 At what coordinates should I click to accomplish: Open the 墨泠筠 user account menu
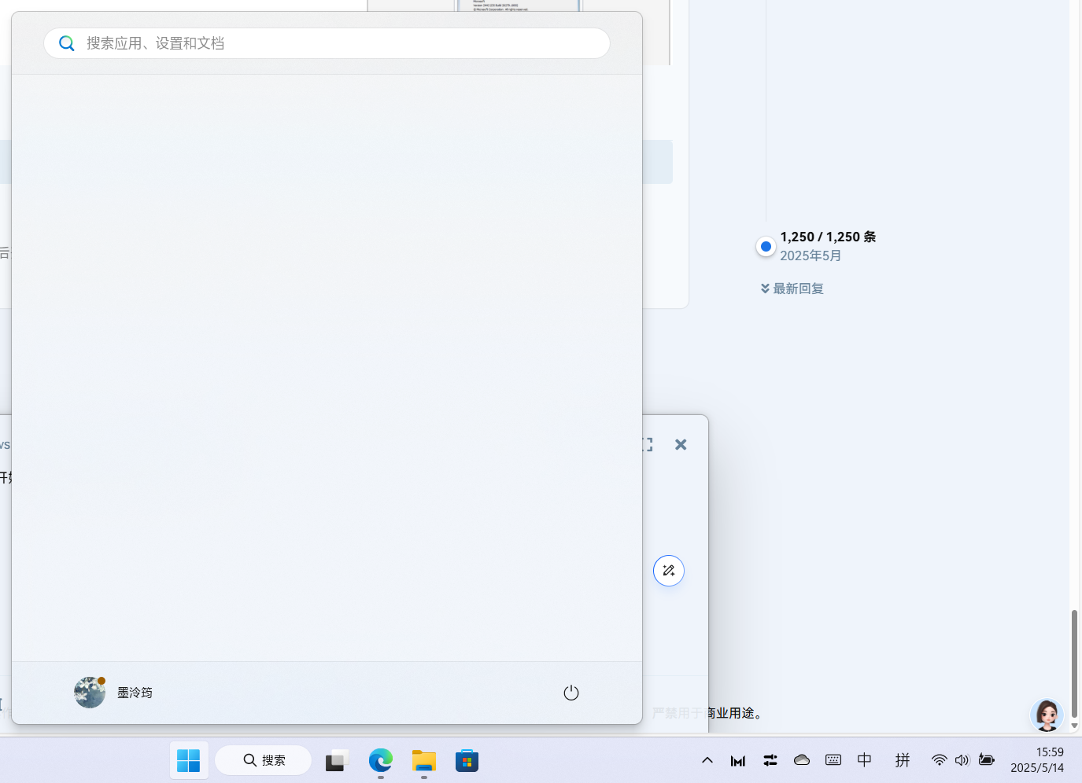coord(114,693)
